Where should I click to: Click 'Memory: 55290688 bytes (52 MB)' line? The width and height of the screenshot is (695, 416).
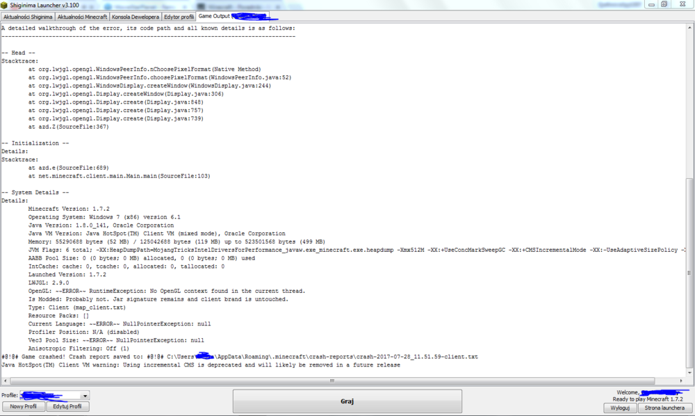[x=177, y=241]
